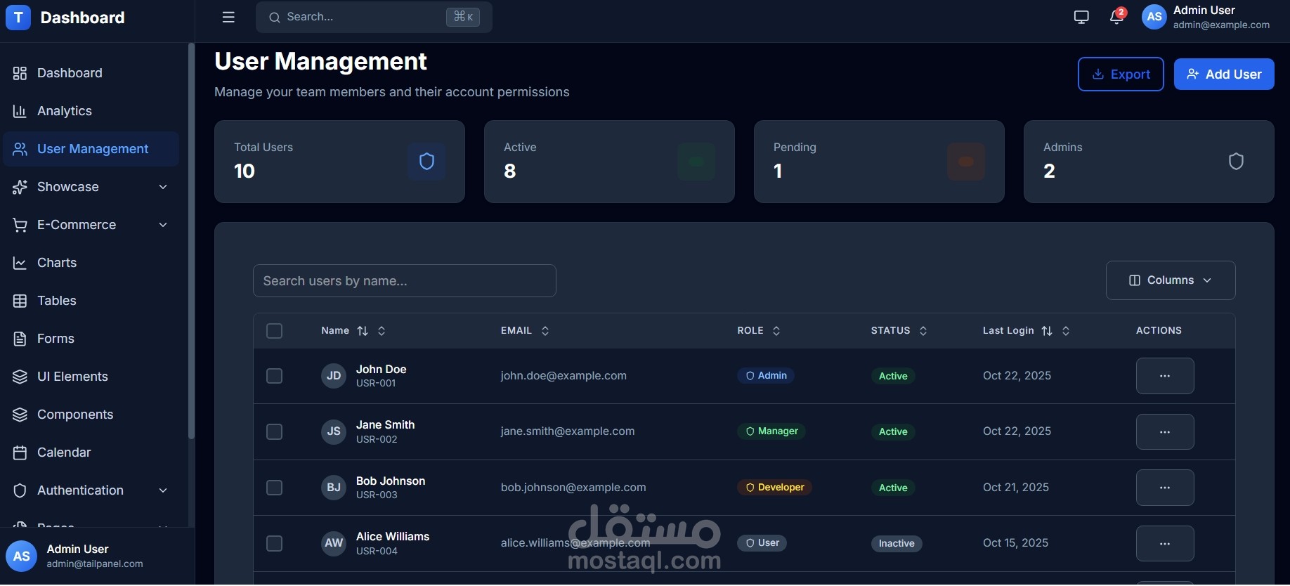Click the Name column swap-sort arrows icon
The height and width of the screenshot is (586, 1290).
pos(363,331)
